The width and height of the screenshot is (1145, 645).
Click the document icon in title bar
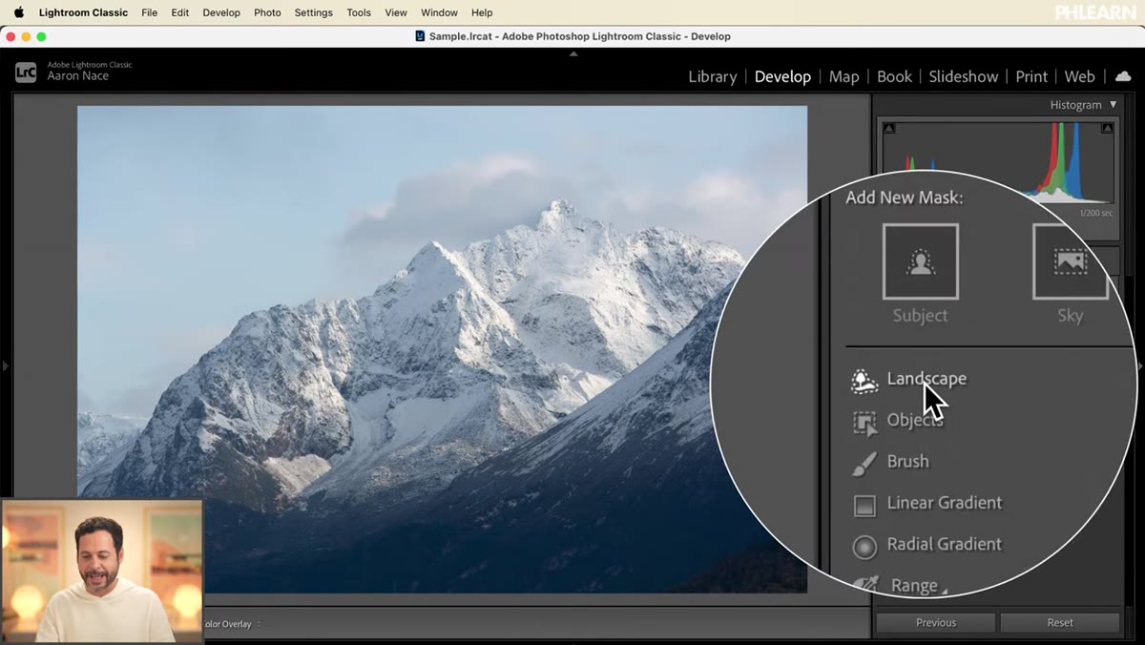[420, 36]
